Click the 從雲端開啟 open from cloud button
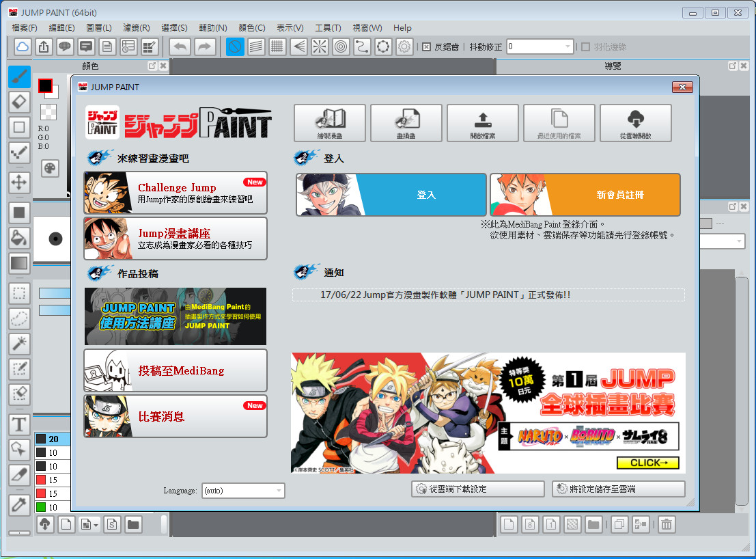This screenshot has height=559, width=756. (636, 123)
